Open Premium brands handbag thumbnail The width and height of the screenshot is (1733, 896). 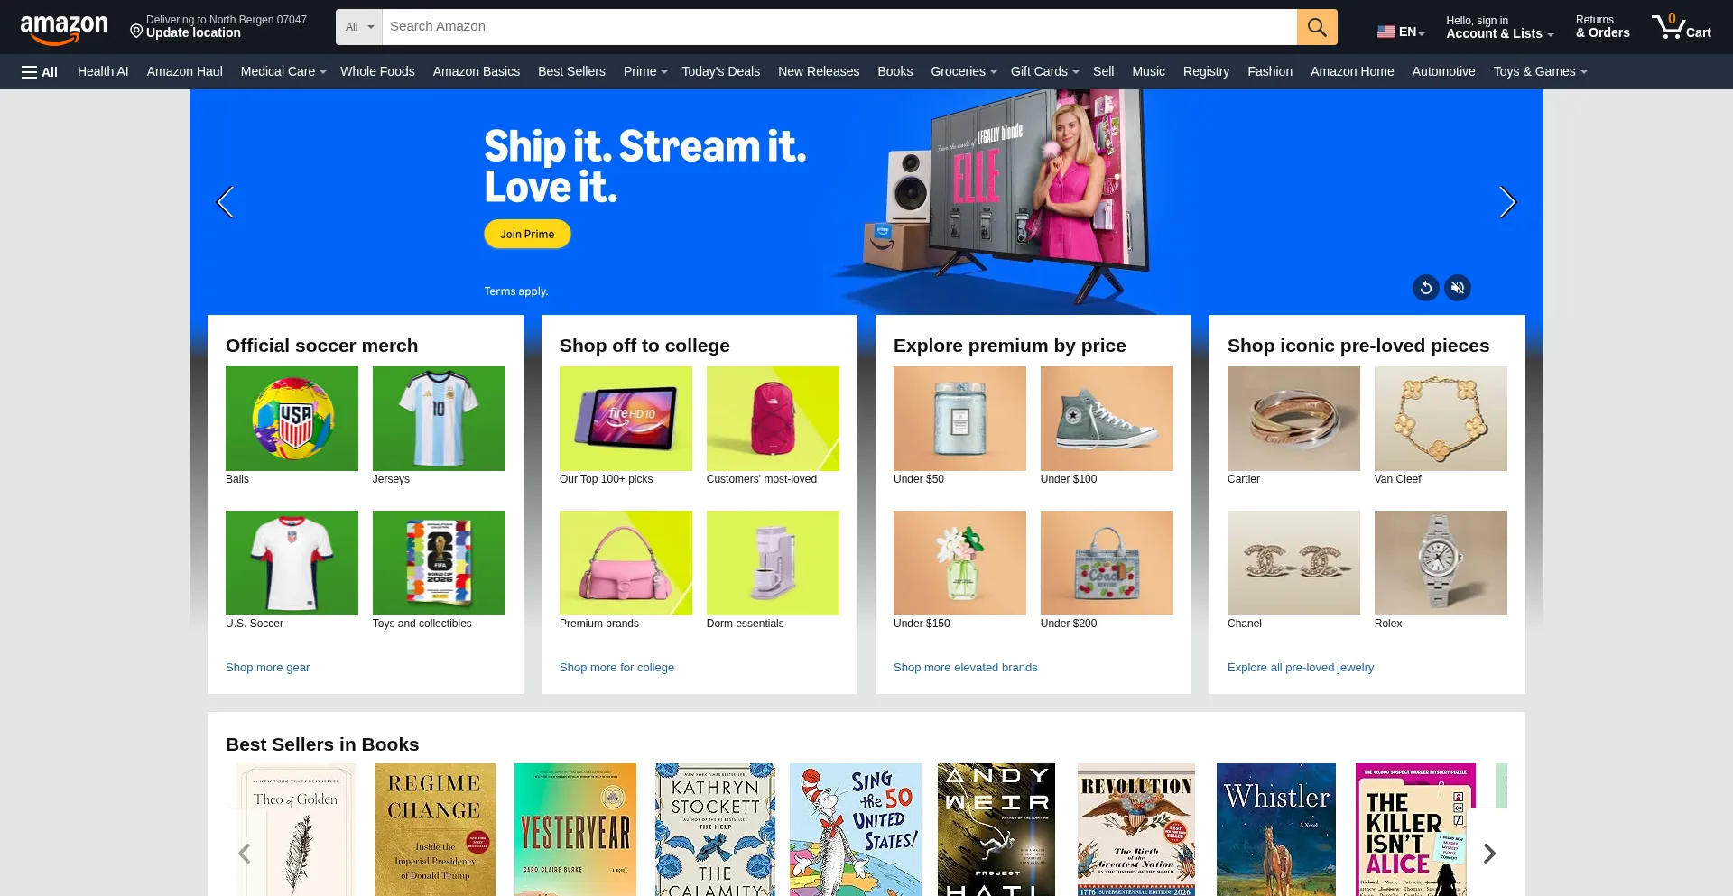(x=626, y=563)
